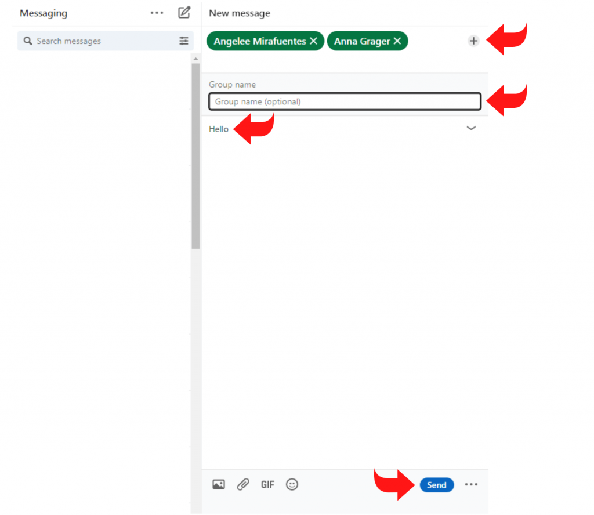This screenshot has height=515, width=594.
Task: Select the Anna Grager recipient pill
Action: point(363,41)
